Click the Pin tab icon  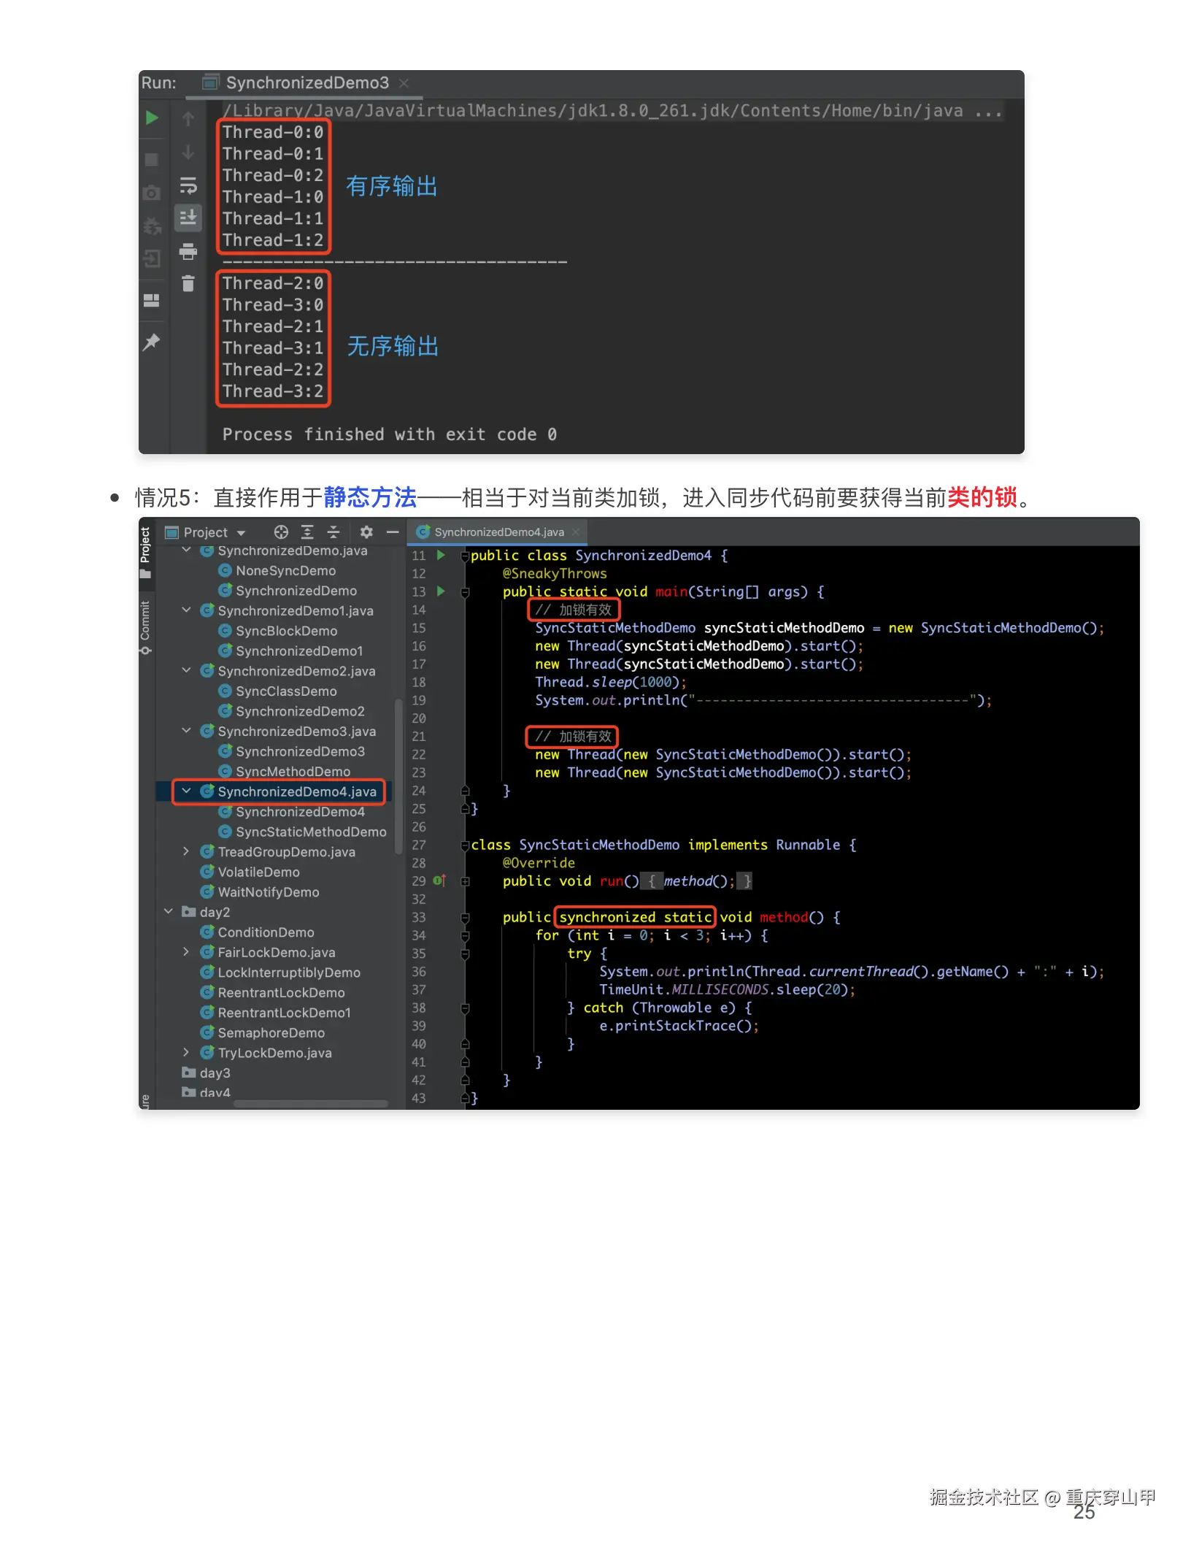pyautogui.click(x=152, y=342)
